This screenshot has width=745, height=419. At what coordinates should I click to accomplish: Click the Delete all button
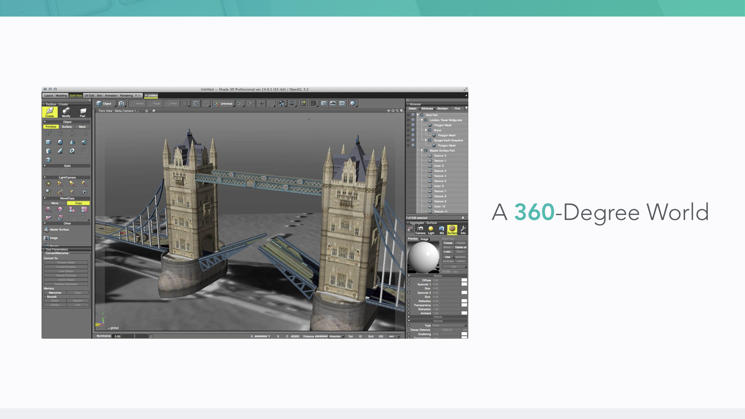(x=461, y=248)
